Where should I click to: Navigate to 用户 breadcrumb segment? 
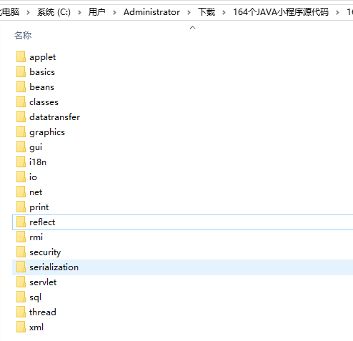97,12
